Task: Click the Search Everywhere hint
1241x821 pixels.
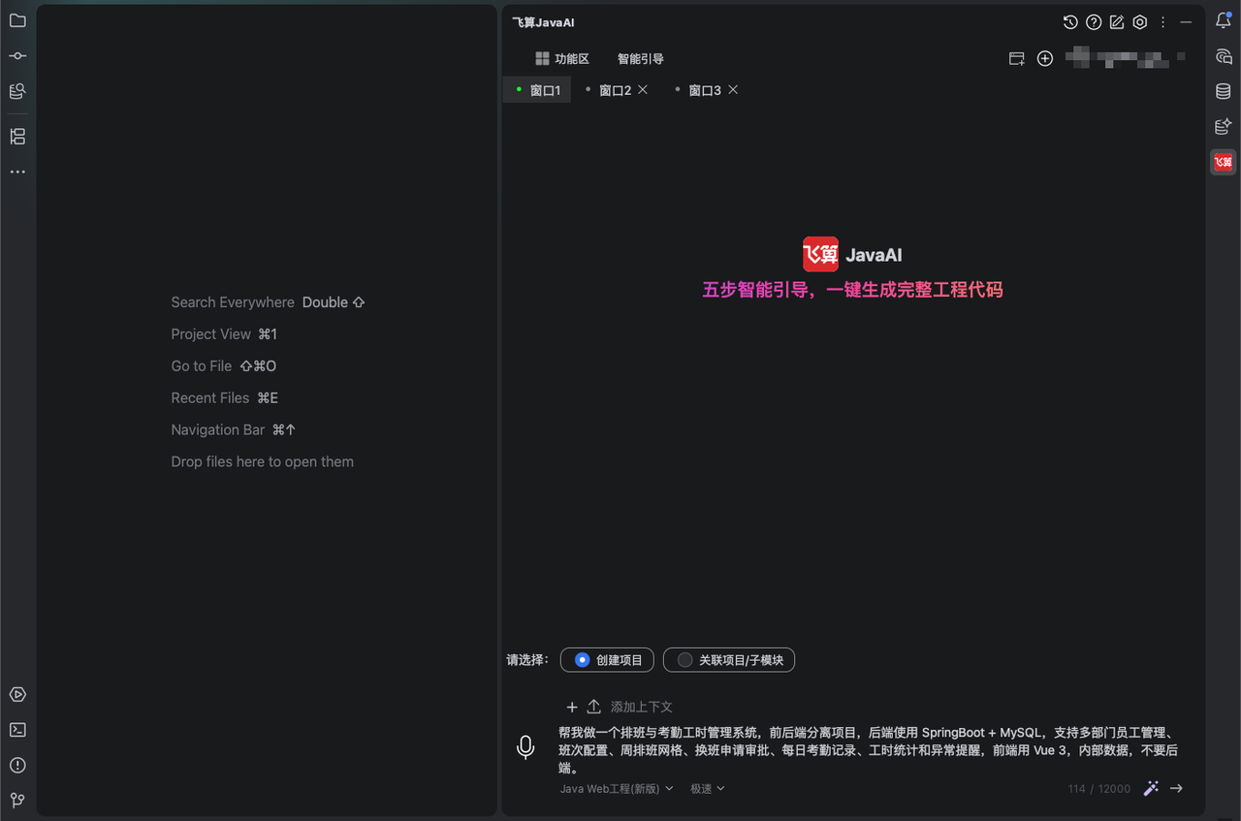Action: tap(268, 302)
